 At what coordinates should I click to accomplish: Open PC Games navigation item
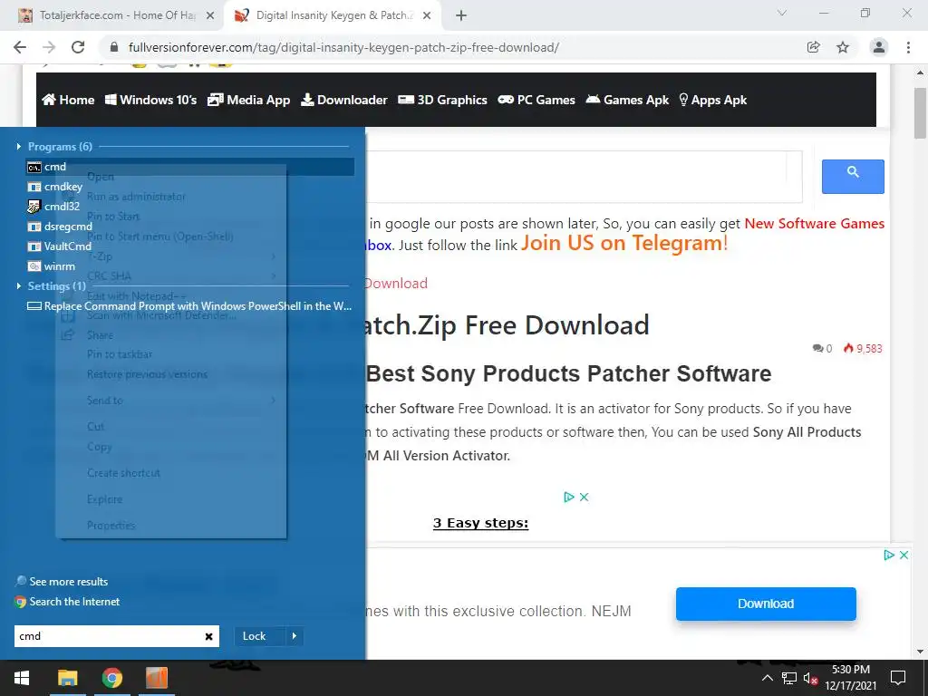pos(536,100)
